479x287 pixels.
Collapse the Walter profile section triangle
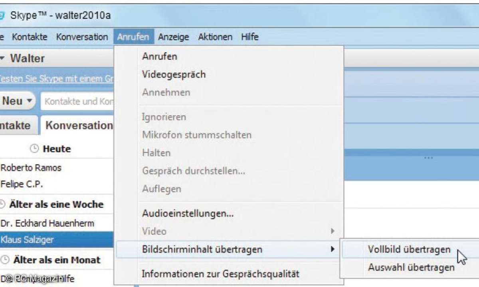(x=2, y=59)
